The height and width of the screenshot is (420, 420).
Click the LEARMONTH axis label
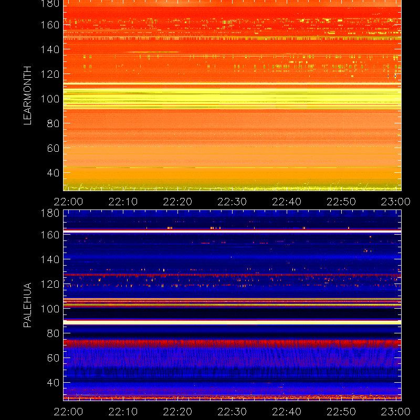[x=28, y=96]
